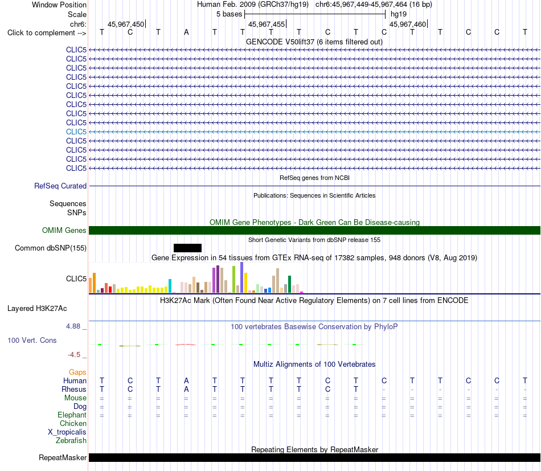Screen dimensions: 541x471
Task: Click the 'hg19' label beside scale bar
Action: 399,14
